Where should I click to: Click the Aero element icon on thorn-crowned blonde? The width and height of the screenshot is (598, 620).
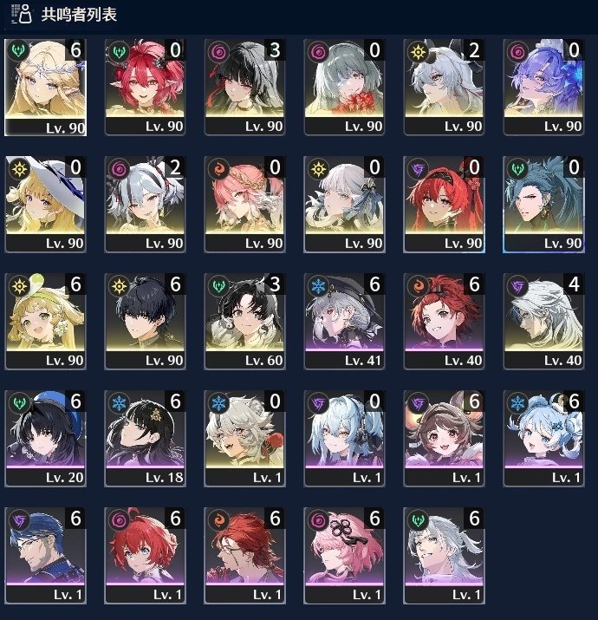18,50
